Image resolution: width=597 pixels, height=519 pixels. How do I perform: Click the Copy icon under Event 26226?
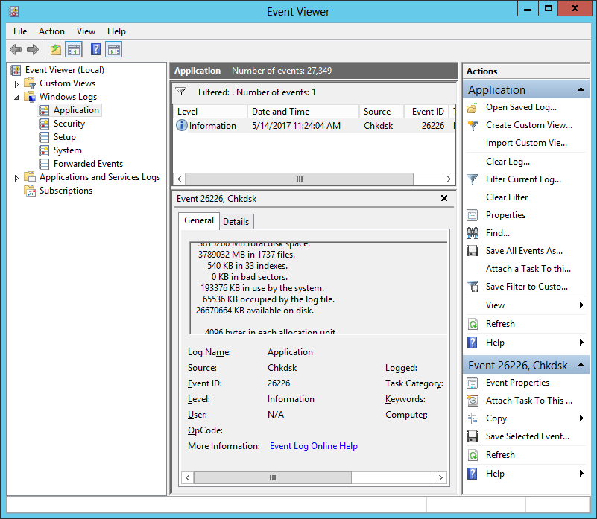coord(473,418)
